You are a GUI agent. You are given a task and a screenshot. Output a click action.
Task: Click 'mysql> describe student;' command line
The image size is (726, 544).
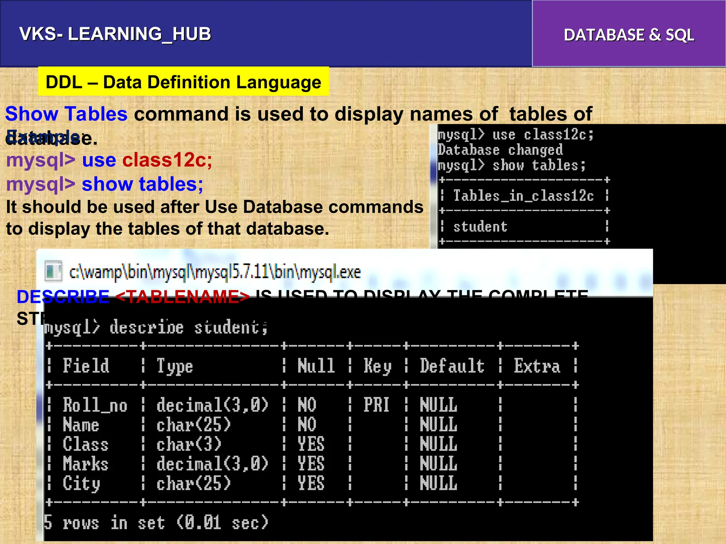pos(156,327)
